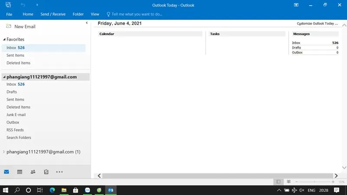Viewport: 347px width, 195px height.
Task: Click the Calendar section header
Action: pyautogui.click(x=150, y=34)
